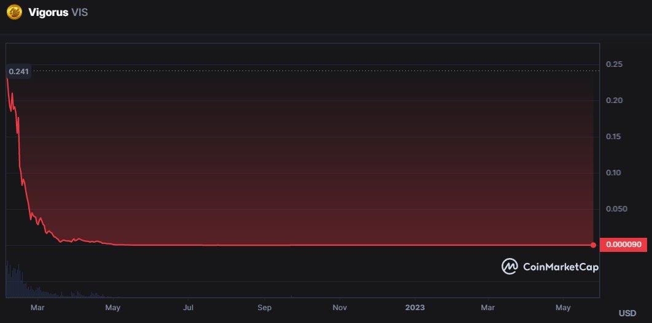Click the CoinMarketCap logo icon
The image size is (652, 323).
click(x=510, y=266)
